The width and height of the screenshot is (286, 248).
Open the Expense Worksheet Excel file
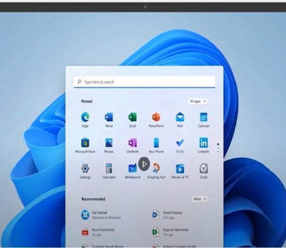(170, 232)
